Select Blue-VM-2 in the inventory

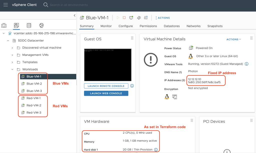click(34, 84)
